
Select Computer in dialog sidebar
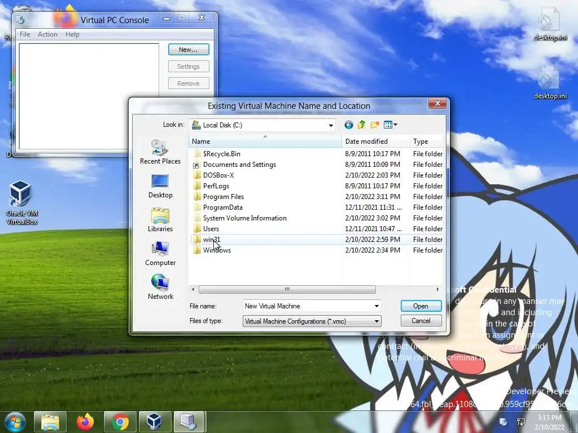click(160, 254)
